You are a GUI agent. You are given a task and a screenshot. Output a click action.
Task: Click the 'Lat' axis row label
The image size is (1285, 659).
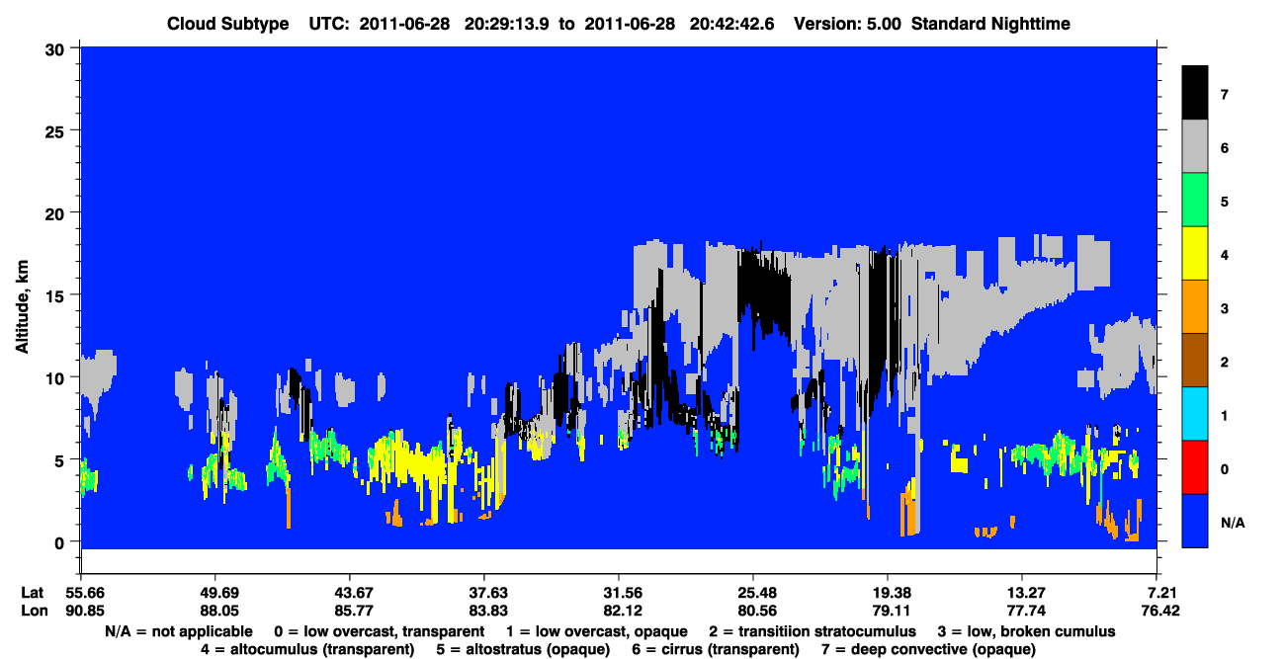pyautogui.click(x=32, y=593)
